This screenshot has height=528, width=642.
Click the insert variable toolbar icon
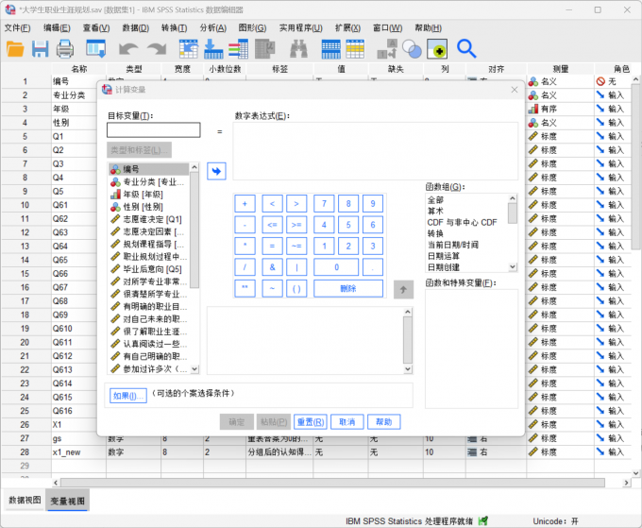(x=355, y=49)
